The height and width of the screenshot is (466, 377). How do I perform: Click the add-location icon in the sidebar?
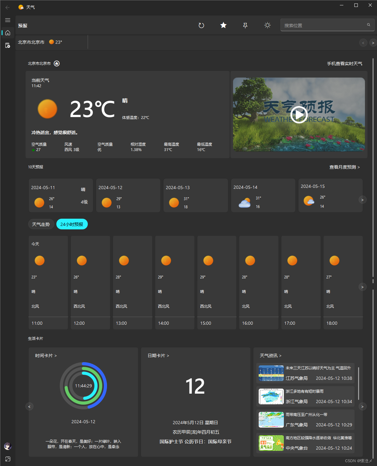coord(8,45)
